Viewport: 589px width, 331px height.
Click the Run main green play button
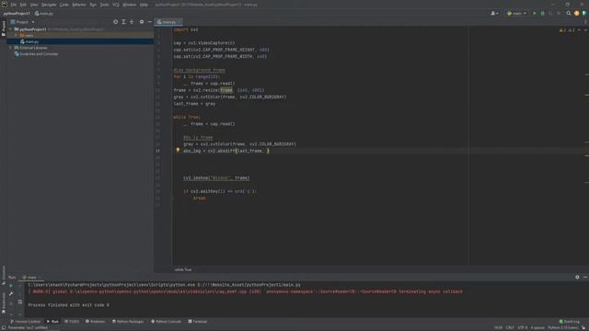(535, 14)
